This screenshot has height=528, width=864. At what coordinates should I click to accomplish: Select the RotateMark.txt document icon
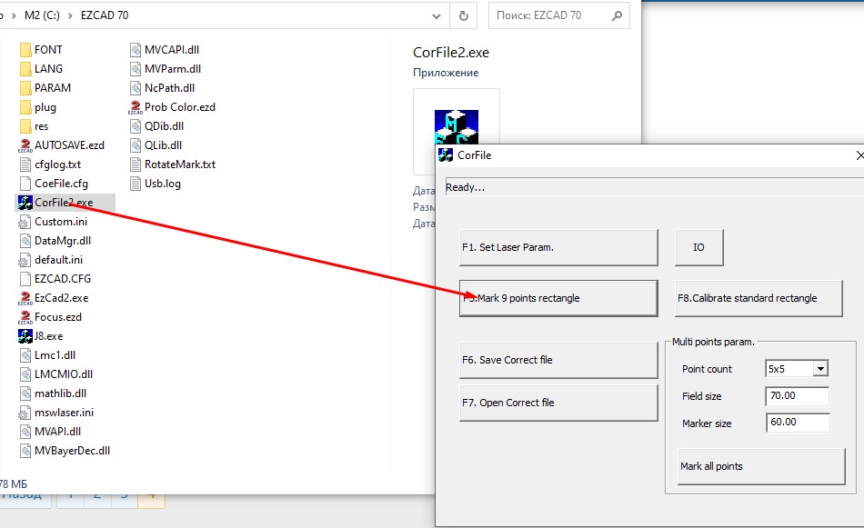point(136,164)
